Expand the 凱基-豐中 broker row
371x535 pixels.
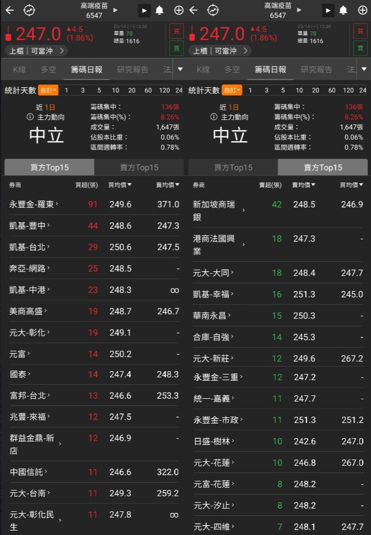[94, 225]
